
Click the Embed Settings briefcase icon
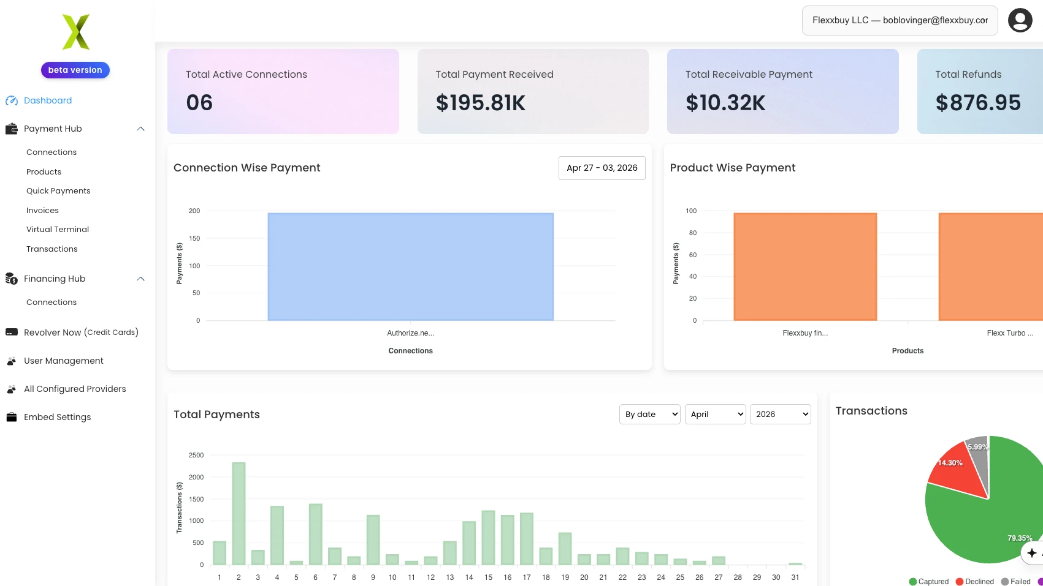[12, 417]
